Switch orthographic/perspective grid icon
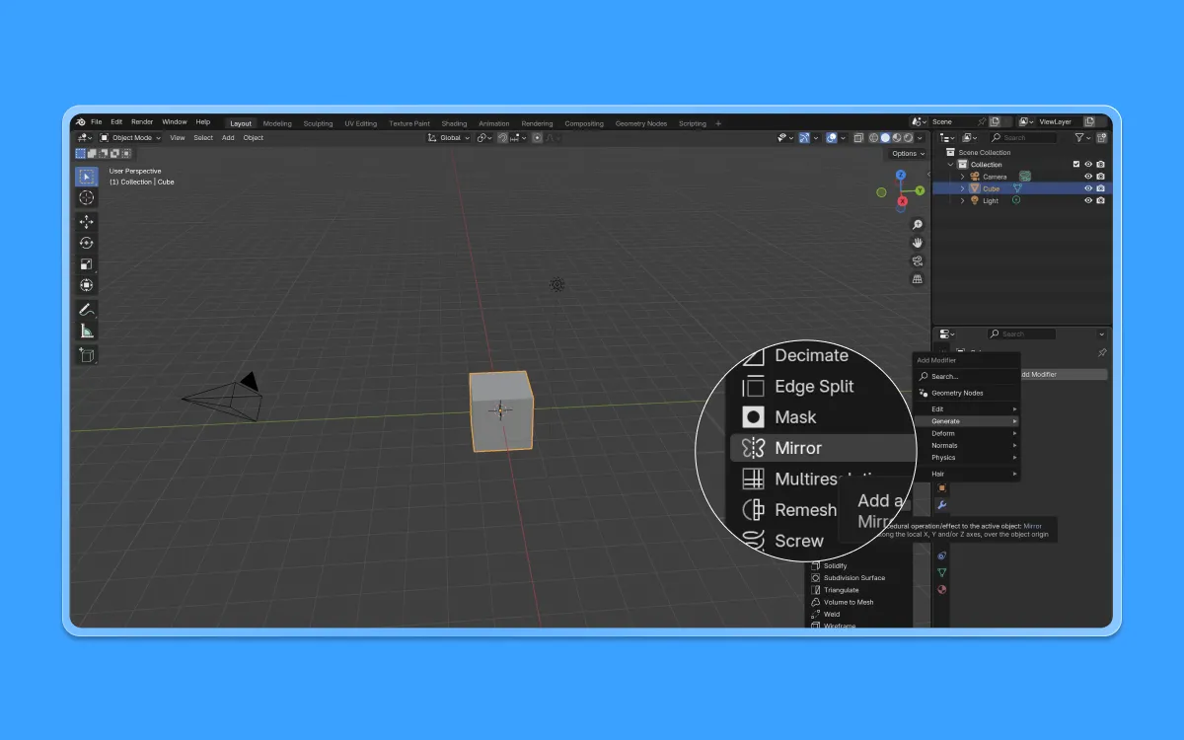 (x=918, y=279)
